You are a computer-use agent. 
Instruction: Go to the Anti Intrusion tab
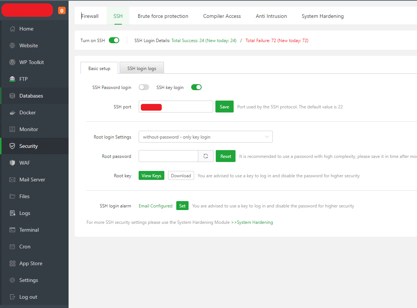(271, 16)
